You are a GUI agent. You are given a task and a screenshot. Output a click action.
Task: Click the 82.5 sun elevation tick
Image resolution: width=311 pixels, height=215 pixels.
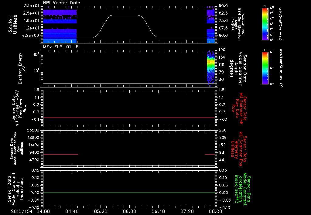coord(223,13)
